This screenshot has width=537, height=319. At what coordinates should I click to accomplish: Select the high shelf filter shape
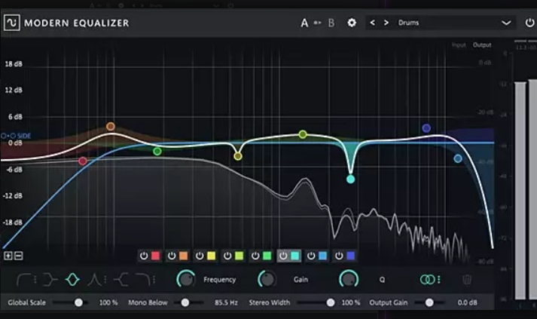(x=121, y=280)
